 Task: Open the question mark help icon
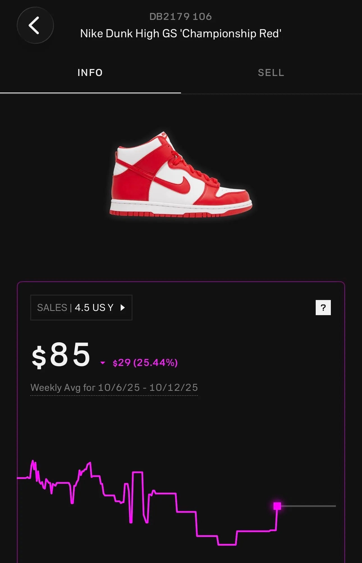coord(323,308)
